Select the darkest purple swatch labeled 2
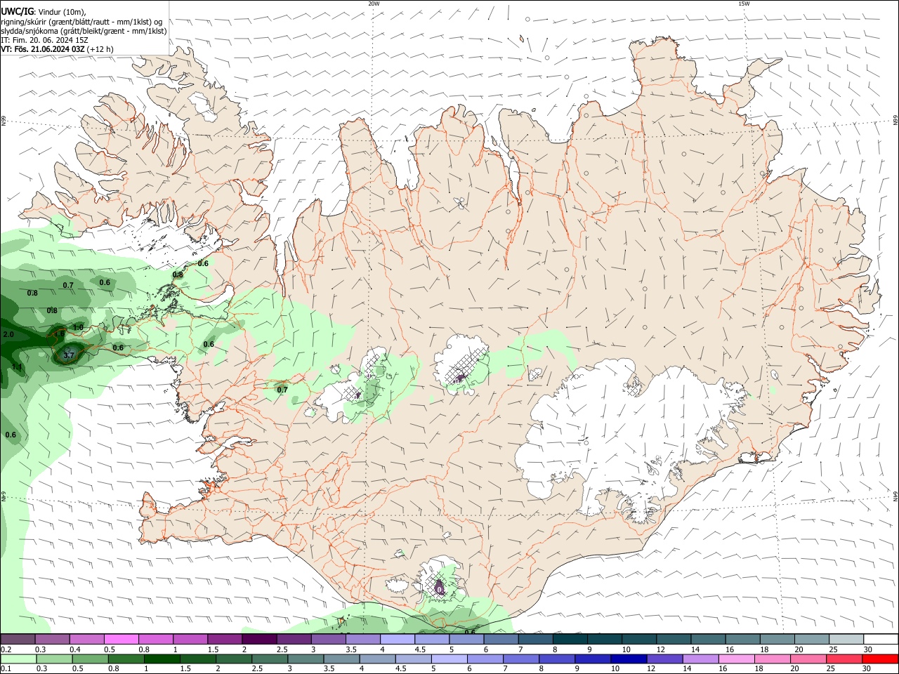 tap(259, 639)
